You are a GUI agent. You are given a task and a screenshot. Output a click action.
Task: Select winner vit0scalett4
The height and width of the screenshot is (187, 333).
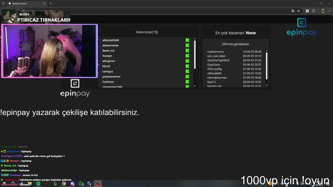coord(214,74)
